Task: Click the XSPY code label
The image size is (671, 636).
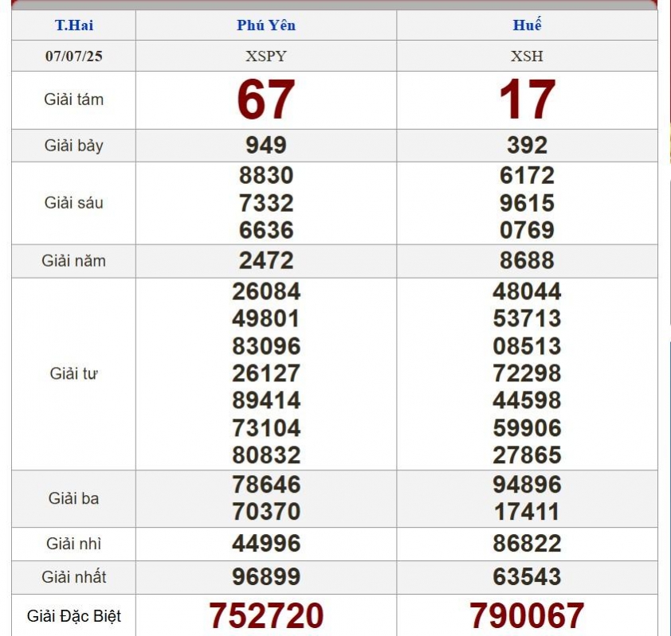Action: 266,57
